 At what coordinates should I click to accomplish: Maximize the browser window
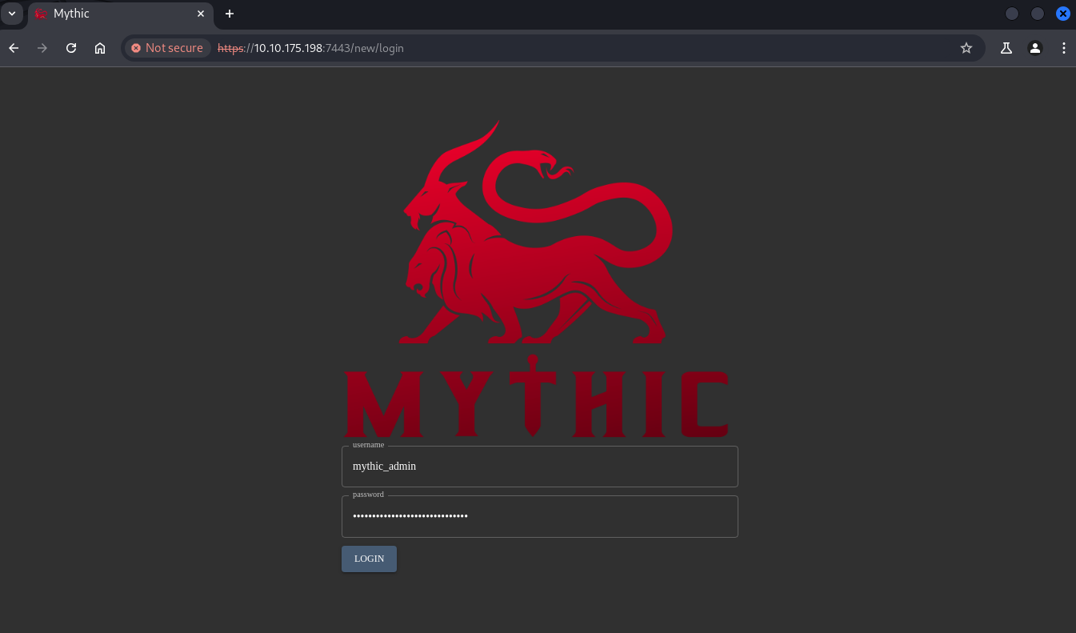(1038, 14)
